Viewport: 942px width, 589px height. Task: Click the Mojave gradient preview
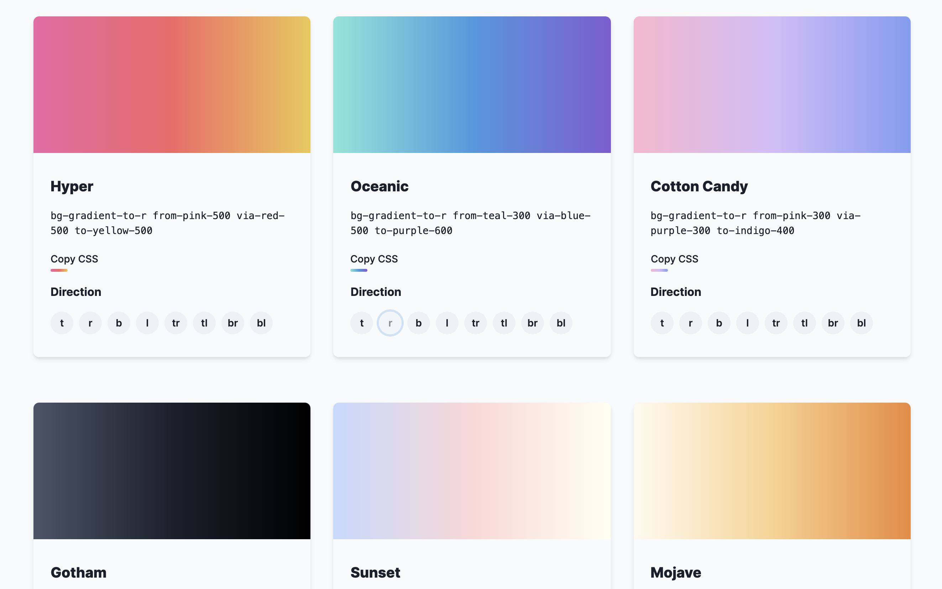tap(772, 470)
